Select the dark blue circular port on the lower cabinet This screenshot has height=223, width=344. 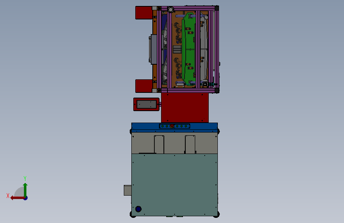[x=138, y=209]
